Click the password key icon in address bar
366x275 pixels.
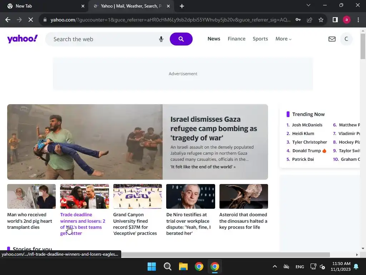[x=298, y=20]
